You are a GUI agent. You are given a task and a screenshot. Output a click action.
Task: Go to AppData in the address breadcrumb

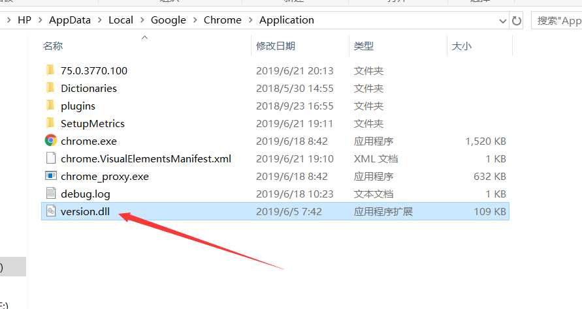click(x=70, y=20)
